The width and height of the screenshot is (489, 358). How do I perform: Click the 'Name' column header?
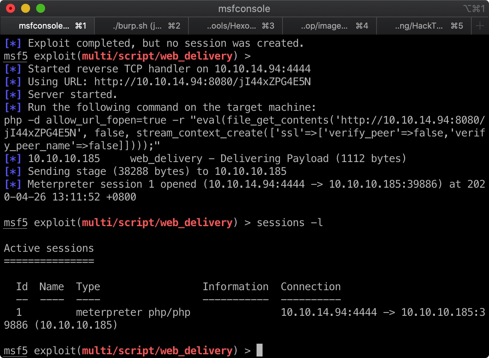pos(52,287)
